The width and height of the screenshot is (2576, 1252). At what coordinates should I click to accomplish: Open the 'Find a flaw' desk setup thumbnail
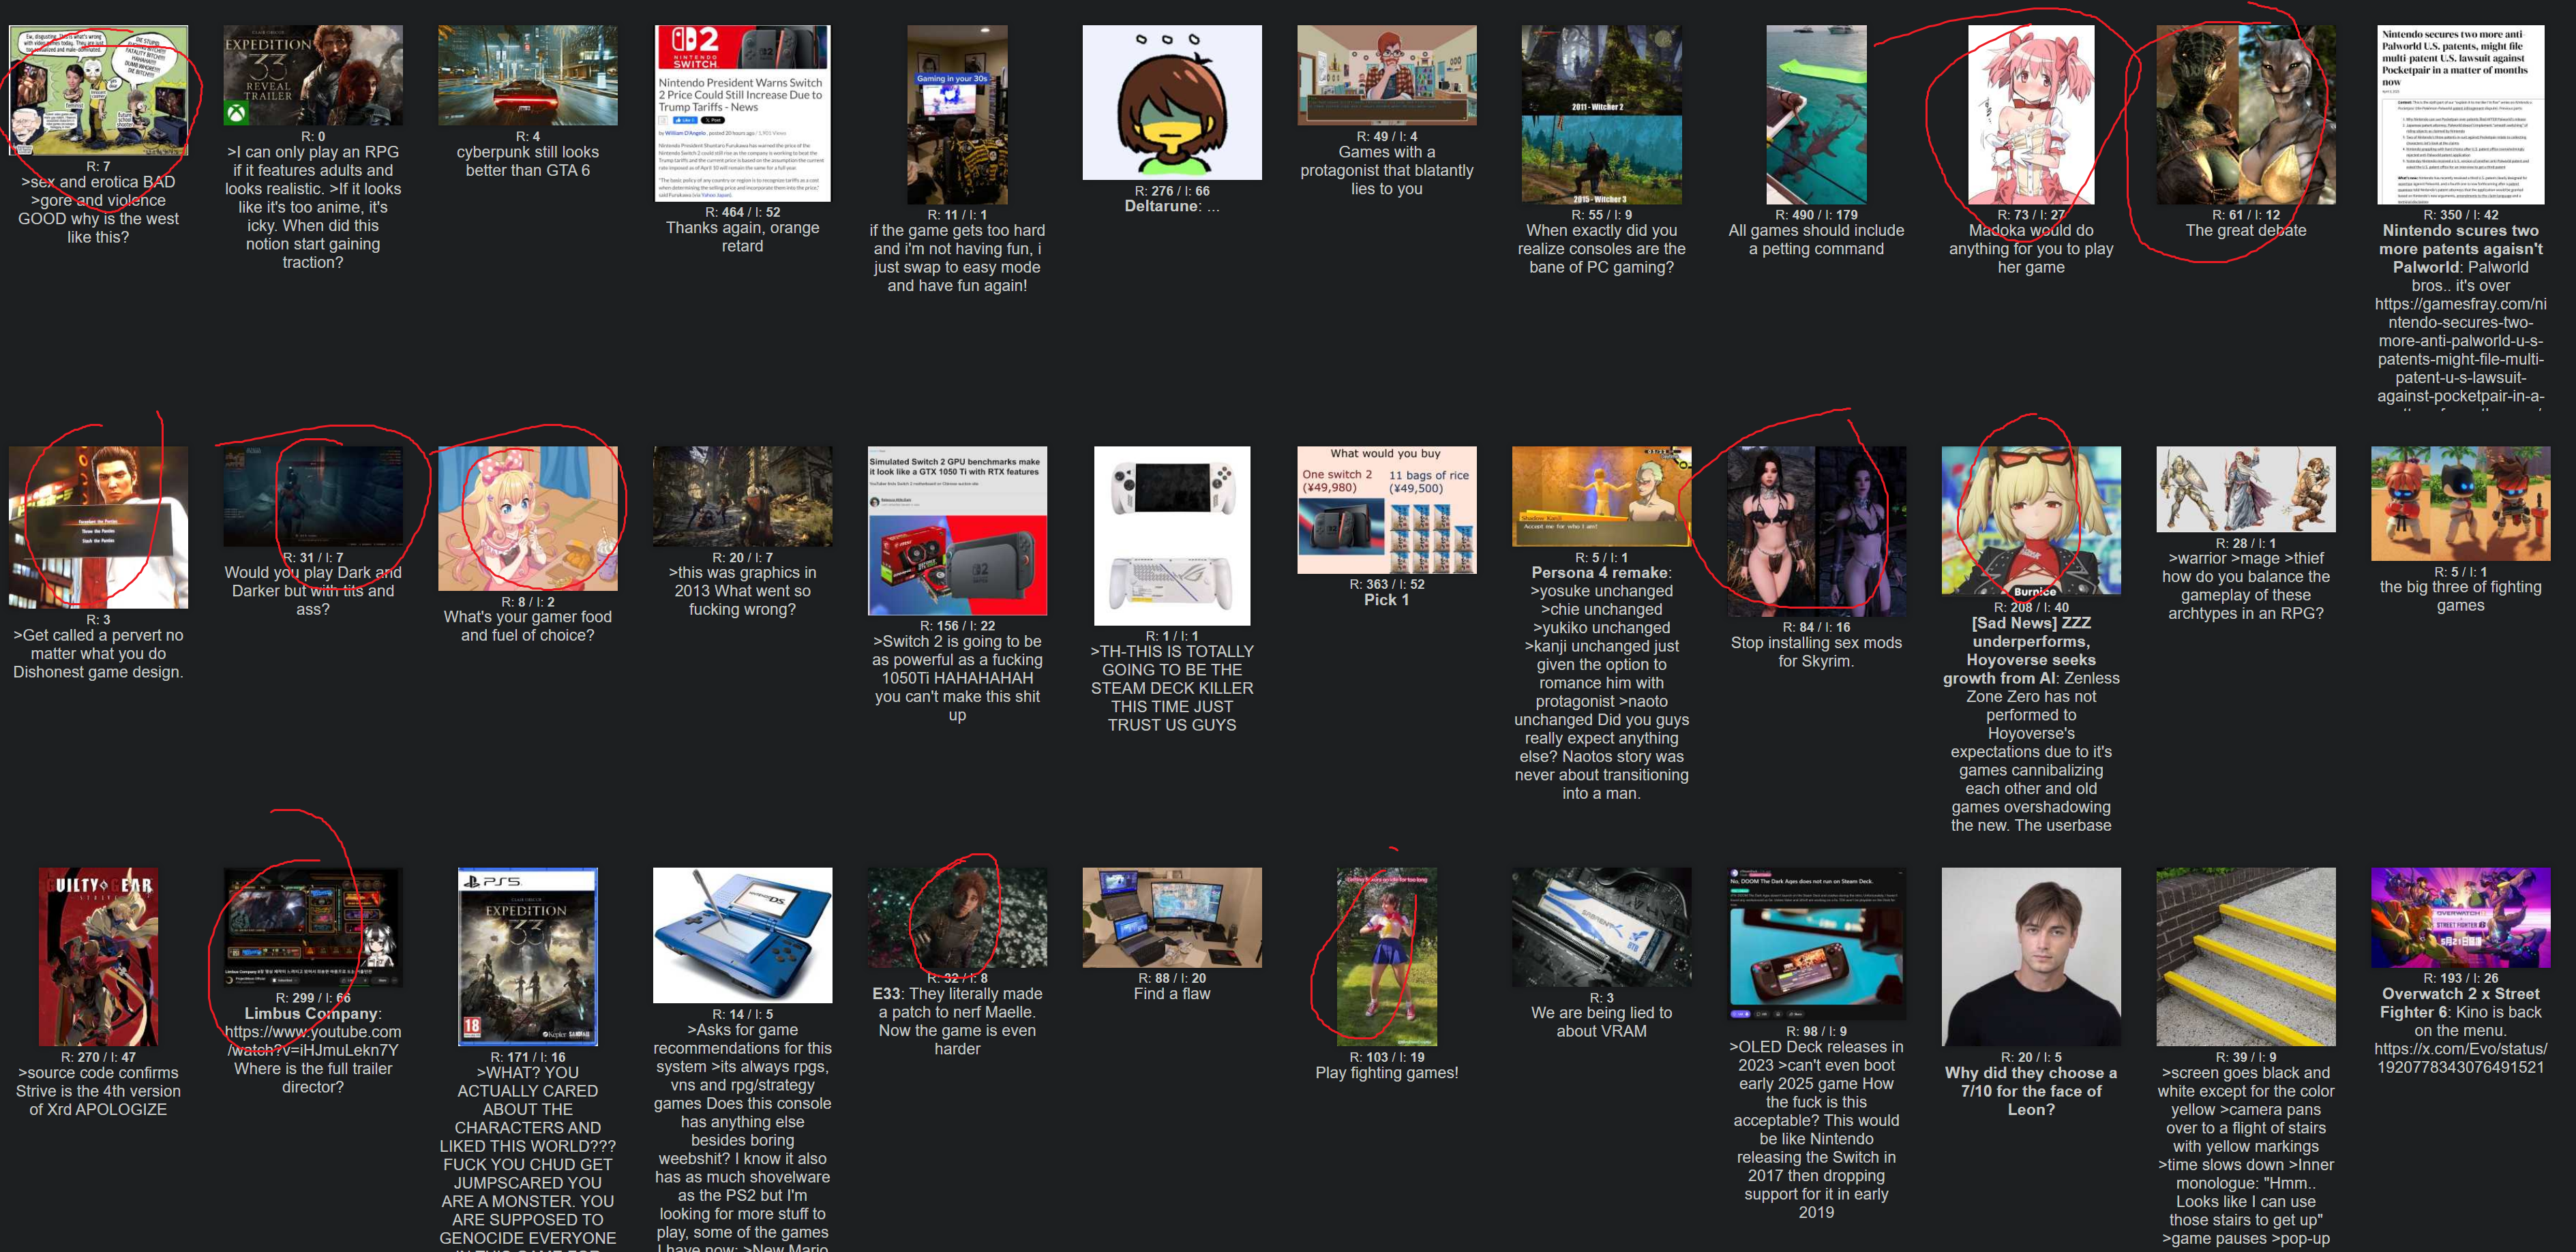1172,917
